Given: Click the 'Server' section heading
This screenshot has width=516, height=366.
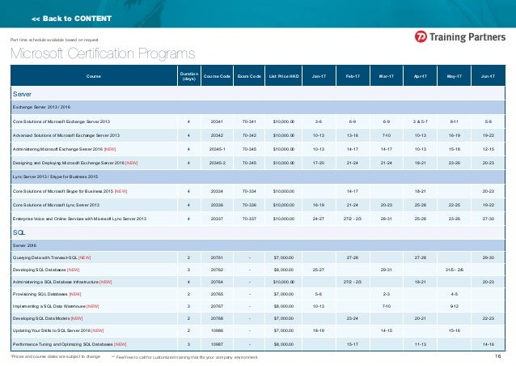Looking at the screenshot, I should pos(22,94).
